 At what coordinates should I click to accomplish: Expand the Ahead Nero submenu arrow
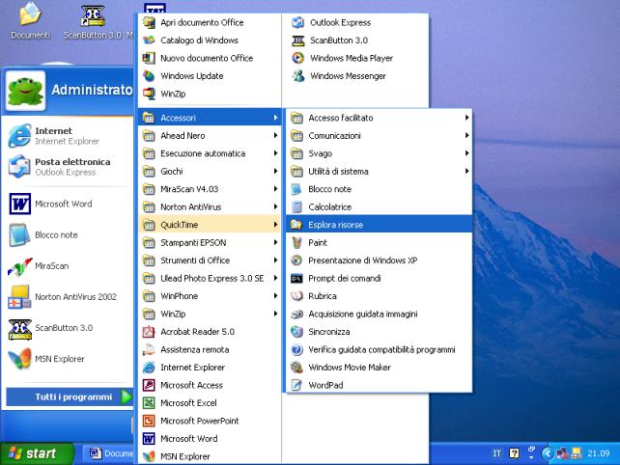point(275,135)
